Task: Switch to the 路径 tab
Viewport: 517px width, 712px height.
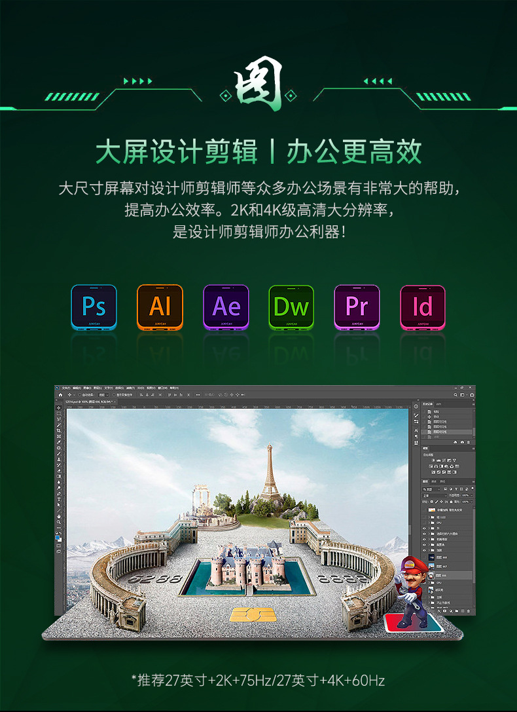Action: click(x=442, y=481)
